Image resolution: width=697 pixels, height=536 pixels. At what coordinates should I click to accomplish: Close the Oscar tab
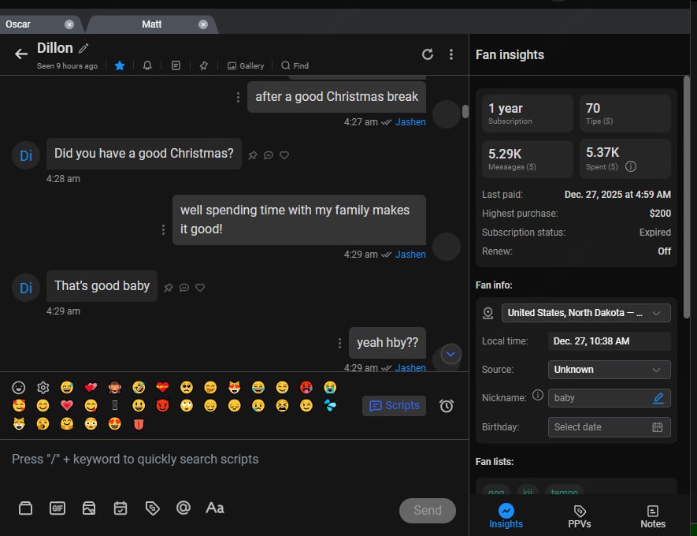pos(69,24)
